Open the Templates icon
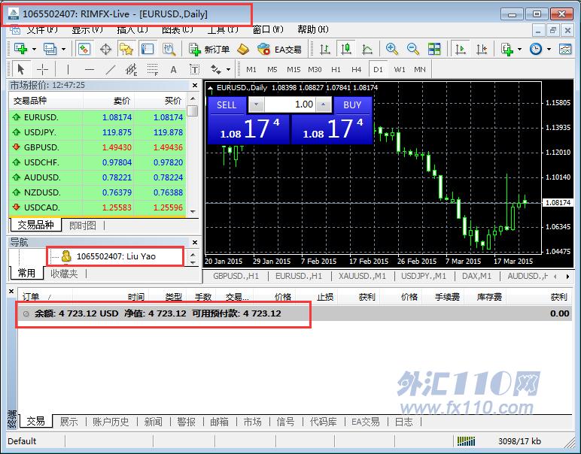 coord(565,49)
